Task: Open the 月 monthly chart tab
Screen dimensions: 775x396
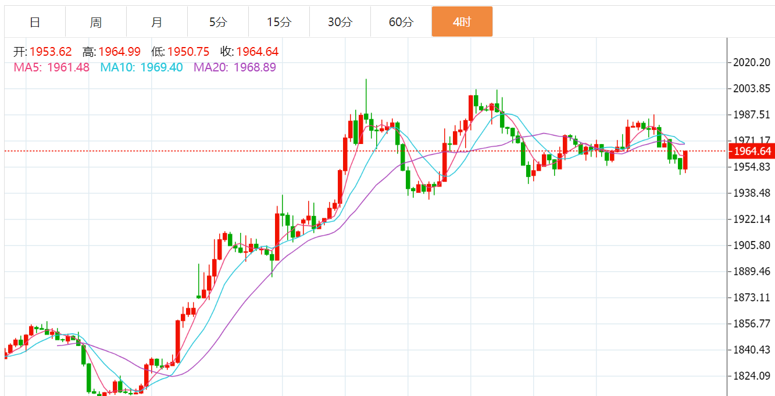Action: click(157, 22)
